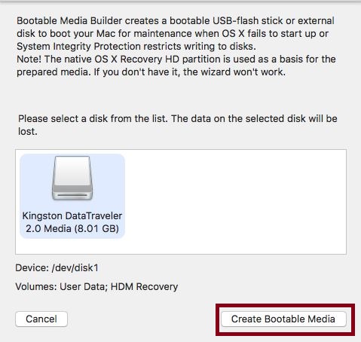Image resolution: width=361 pixels, height=342 pixels.
Task: Click the System Integrity Protection text line
Action: pyautogui.click(x=136, y=46)
